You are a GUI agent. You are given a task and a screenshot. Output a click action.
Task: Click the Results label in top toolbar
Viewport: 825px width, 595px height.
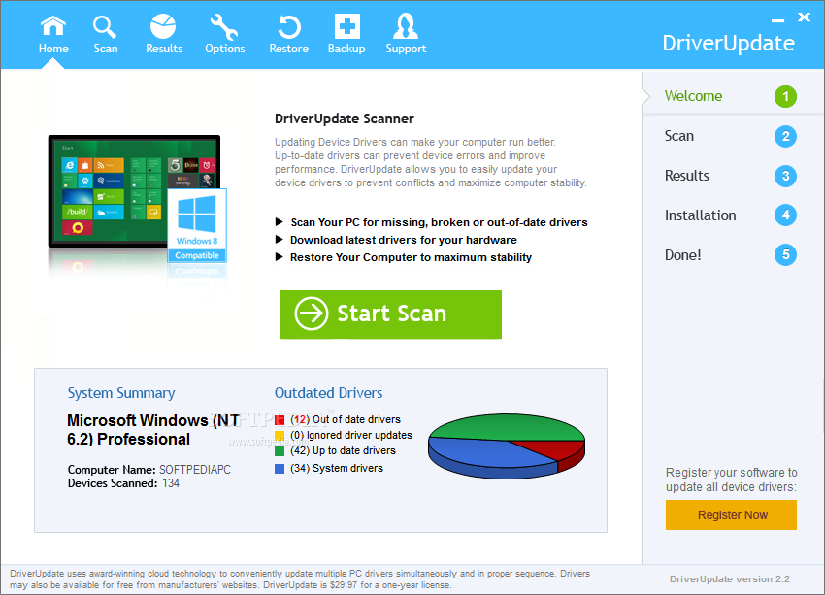pyautogui.click(x=164, y=49)
